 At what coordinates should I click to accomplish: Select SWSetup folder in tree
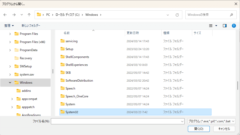26,66
